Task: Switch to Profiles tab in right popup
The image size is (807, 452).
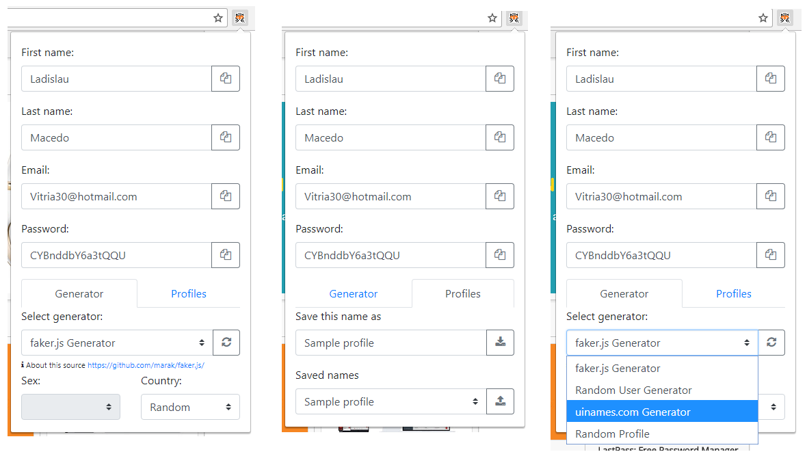Action: click(733, 293)
